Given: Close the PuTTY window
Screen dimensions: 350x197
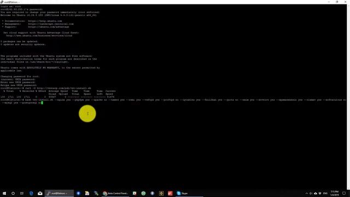Looking at the screenshot, I should coord(345,2).
